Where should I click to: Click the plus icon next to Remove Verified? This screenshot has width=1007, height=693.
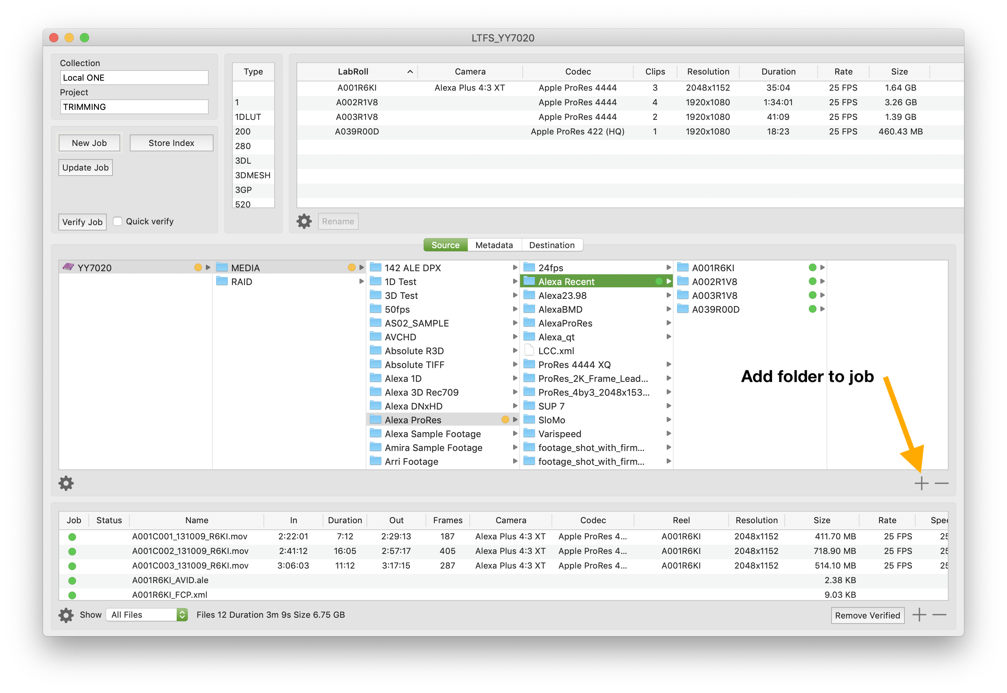(919, 615)
